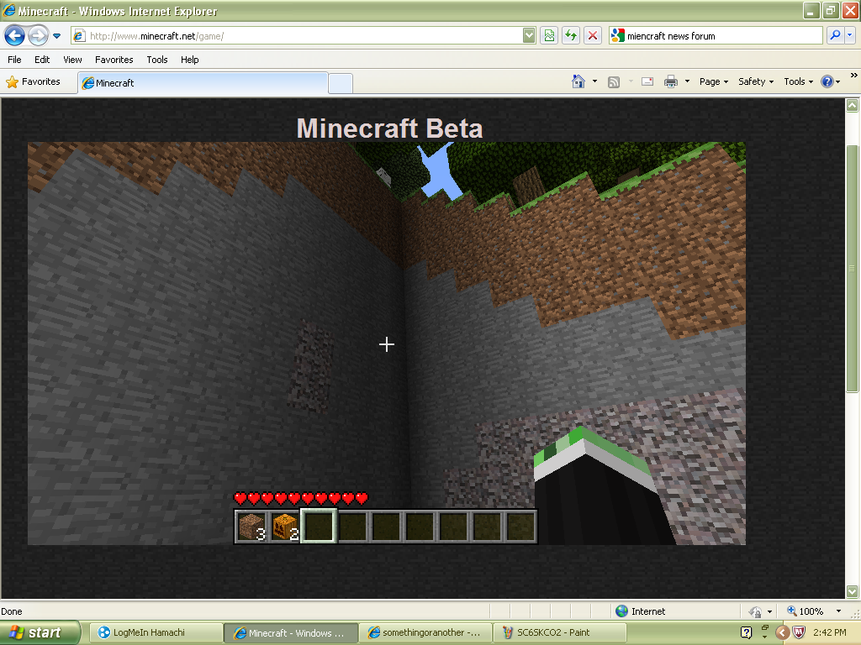Open the Windows Start menu
Viewport: 861px width, 645px height.
40,633
